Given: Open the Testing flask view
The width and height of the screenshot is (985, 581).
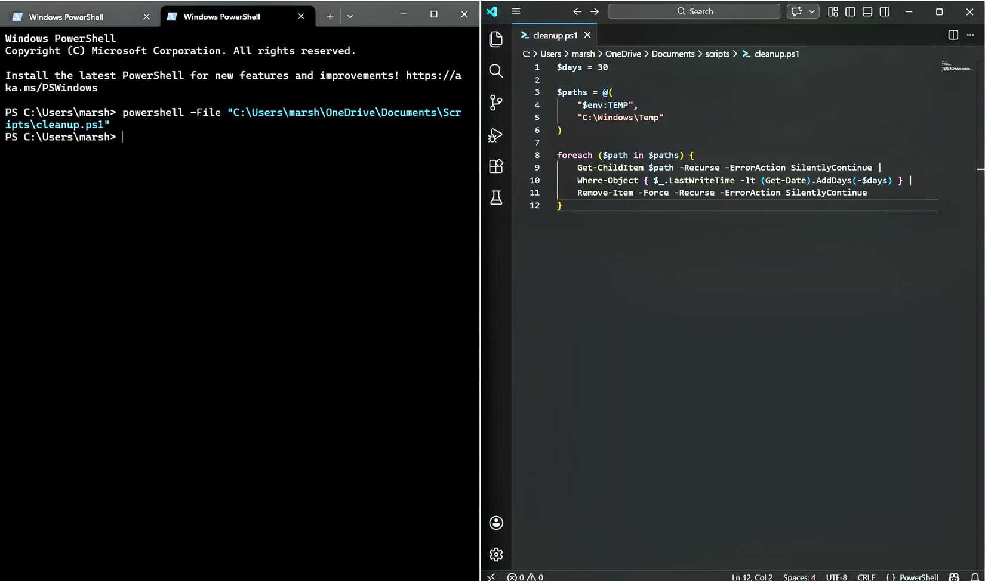Looking at the screenshot, I should click(495, 198).
